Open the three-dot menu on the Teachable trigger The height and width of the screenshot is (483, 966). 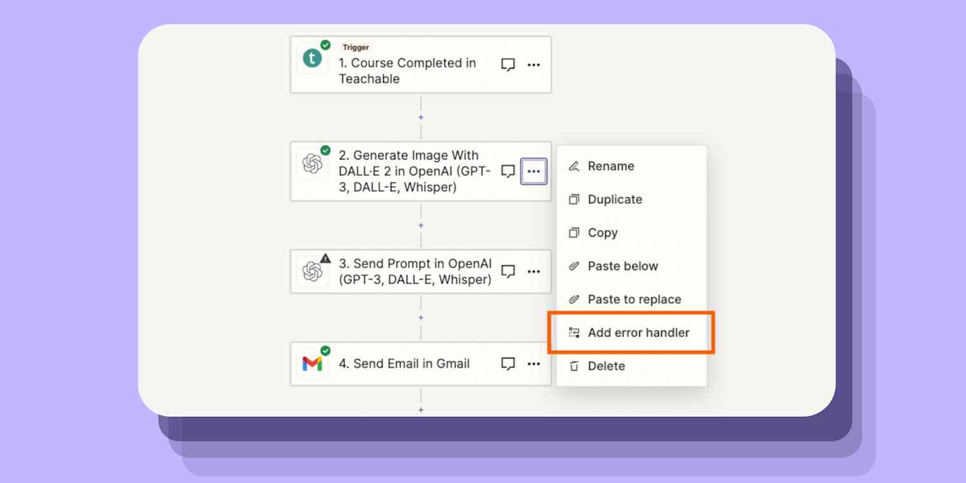coord(534,65)
